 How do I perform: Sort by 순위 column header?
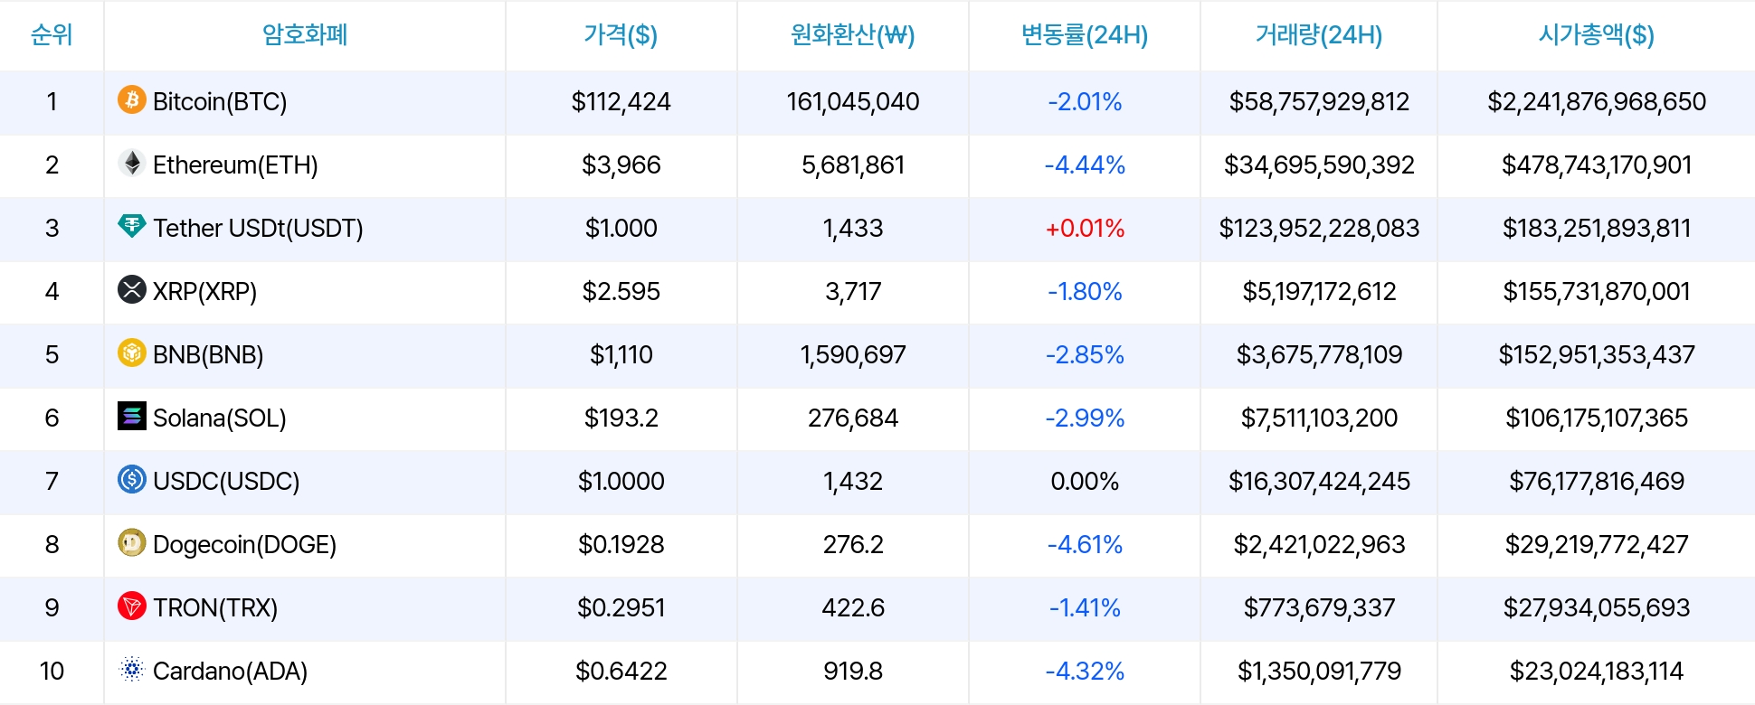[52, 35]
